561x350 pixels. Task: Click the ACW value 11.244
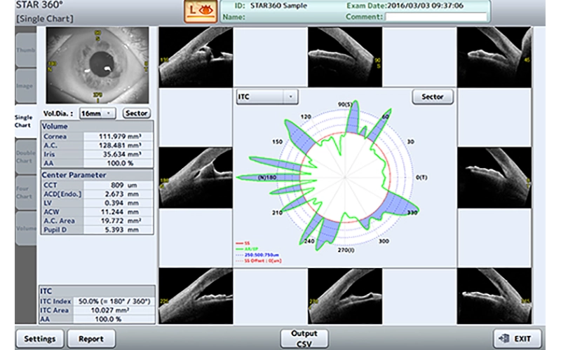click(120, 212)
